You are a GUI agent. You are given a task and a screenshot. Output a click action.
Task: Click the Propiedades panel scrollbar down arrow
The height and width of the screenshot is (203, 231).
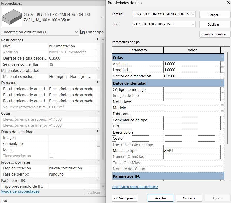click(x=103, y=186)
